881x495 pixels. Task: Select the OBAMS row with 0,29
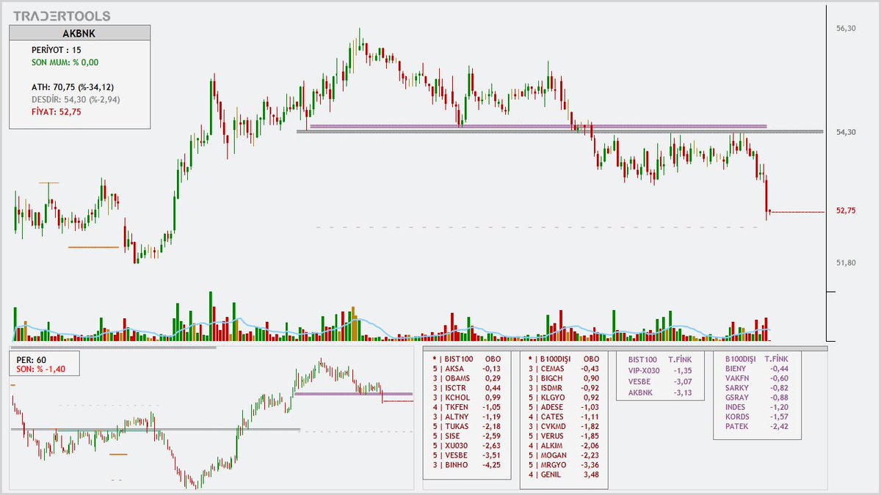(x=467, y=378)
